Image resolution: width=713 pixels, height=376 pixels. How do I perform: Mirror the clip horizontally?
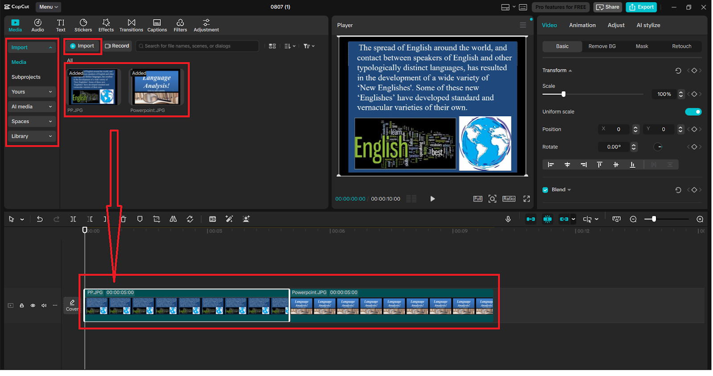[173, 219]
